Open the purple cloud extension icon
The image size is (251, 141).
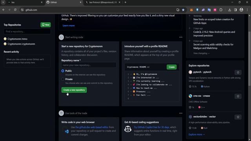203,10
